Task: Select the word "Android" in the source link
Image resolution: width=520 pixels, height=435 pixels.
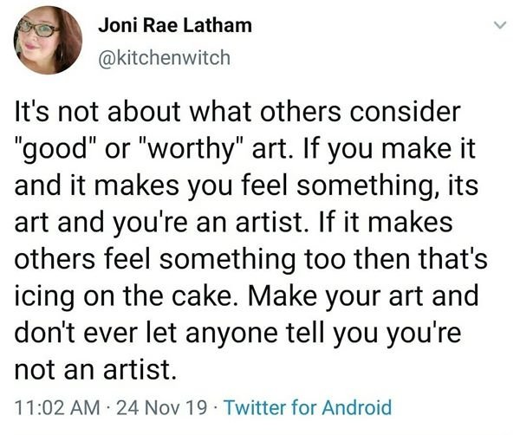Action: click(x=357, y=407)
